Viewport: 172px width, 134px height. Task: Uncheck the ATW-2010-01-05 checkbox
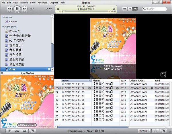(x=63, y=100)
